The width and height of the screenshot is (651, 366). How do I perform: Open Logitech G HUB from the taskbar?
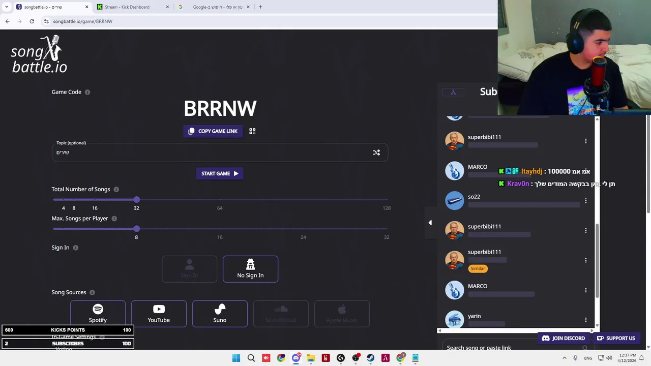coord(341,358)
